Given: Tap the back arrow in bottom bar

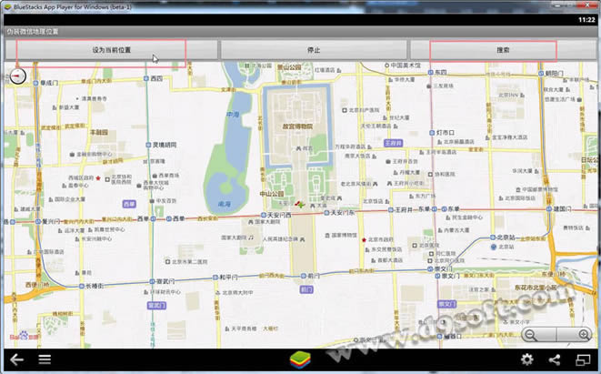Looking at the screenshot, I should (x=15, y=360).
